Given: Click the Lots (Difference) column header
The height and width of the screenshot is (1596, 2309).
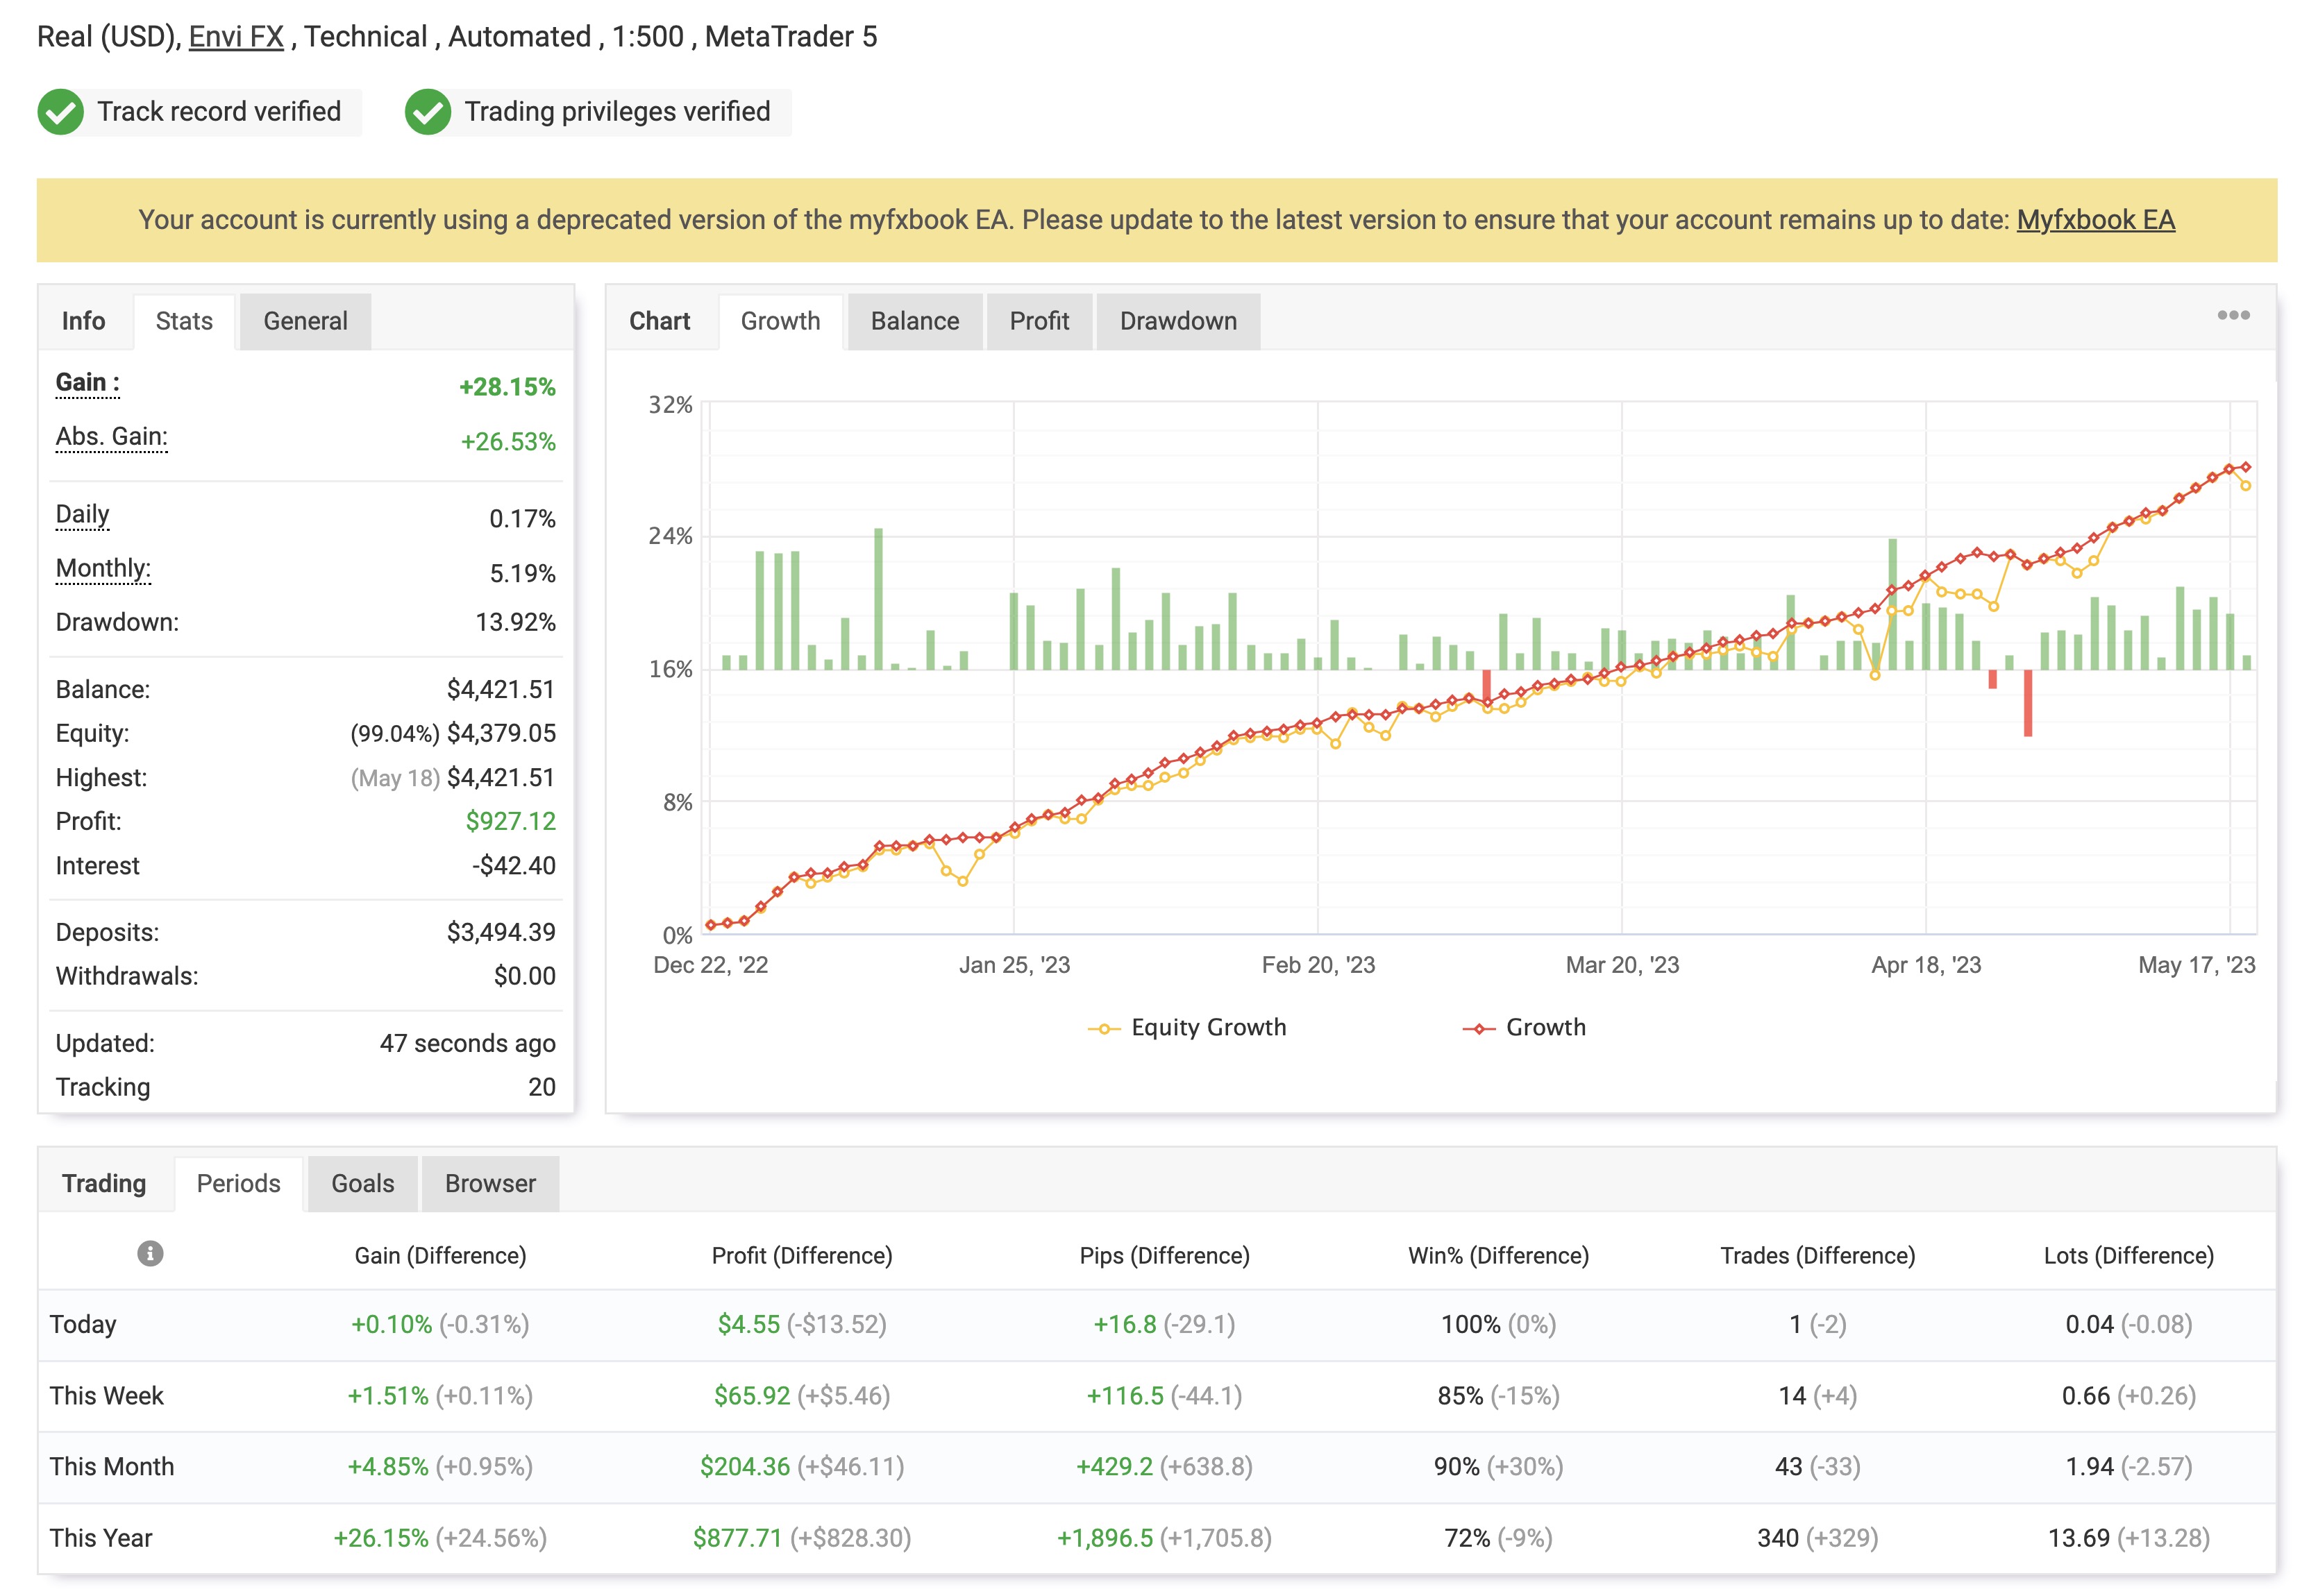Looking at the screenshot, I should [2128, 1255].
